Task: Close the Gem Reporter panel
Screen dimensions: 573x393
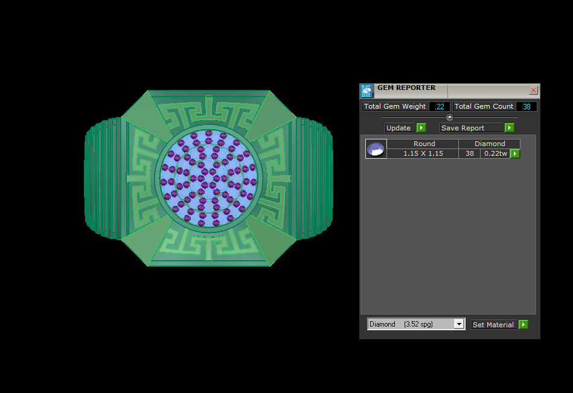Action: (x=533, y=90)
